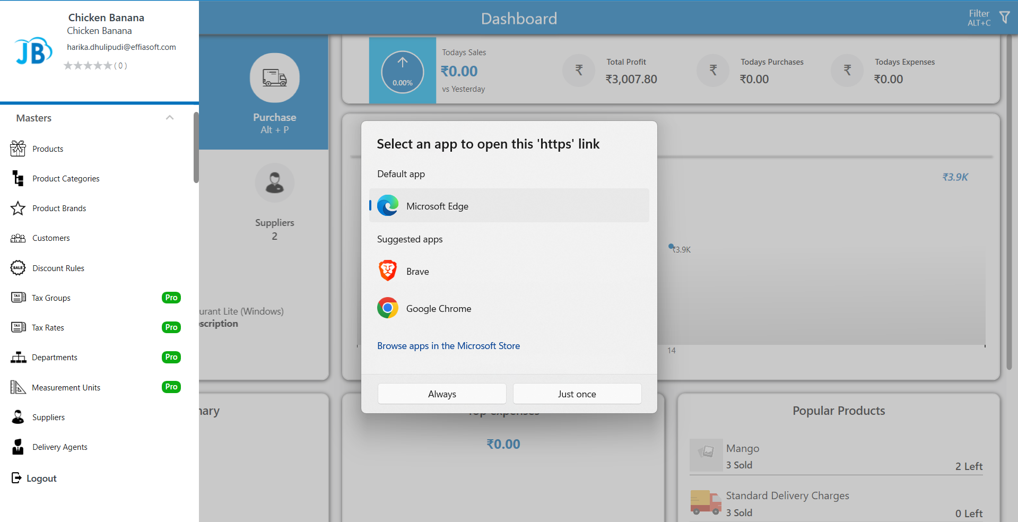The width and height of the screenshot is (1018, 522).
Task: Open Browse apps in the Microsoft Store link
Action: pos(448,346)
